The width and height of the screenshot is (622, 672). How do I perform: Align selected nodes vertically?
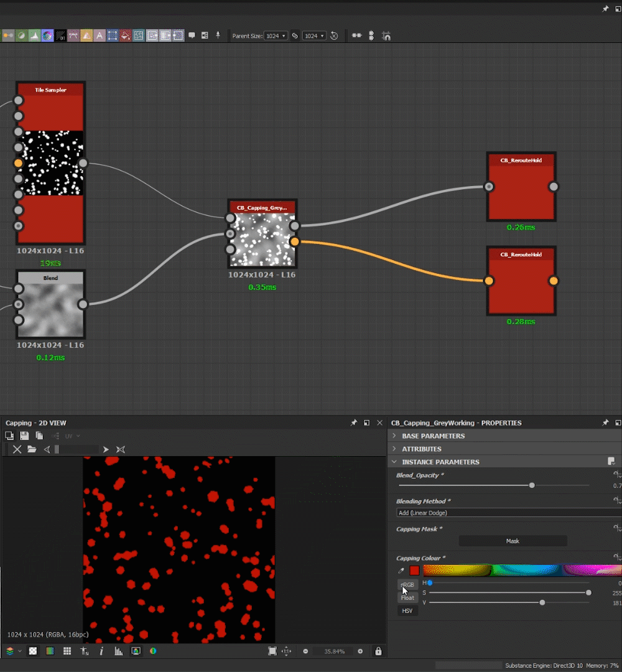[371, 35]
